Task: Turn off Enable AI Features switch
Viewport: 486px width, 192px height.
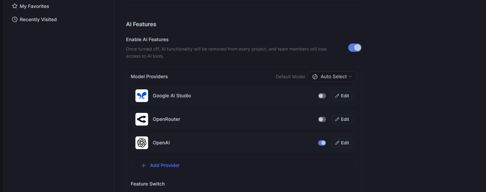Action: coord(355,48)
